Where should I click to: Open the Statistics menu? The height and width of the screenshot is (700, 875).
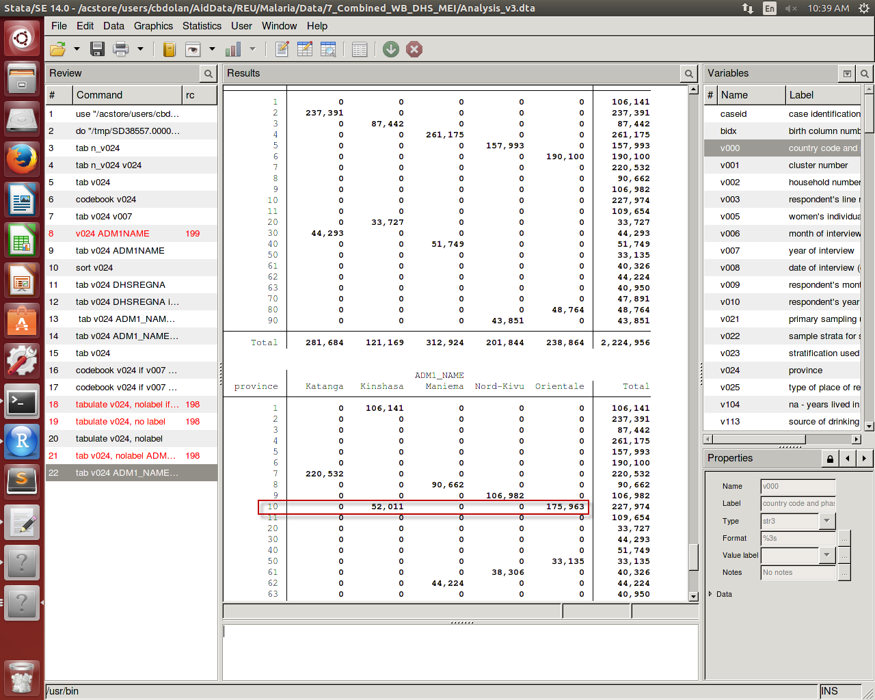coord(202,26)
